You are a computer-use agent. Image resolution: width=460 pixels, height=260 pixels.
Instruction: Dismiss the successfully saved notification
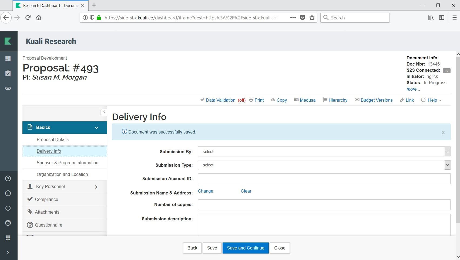tap(443, 132)
